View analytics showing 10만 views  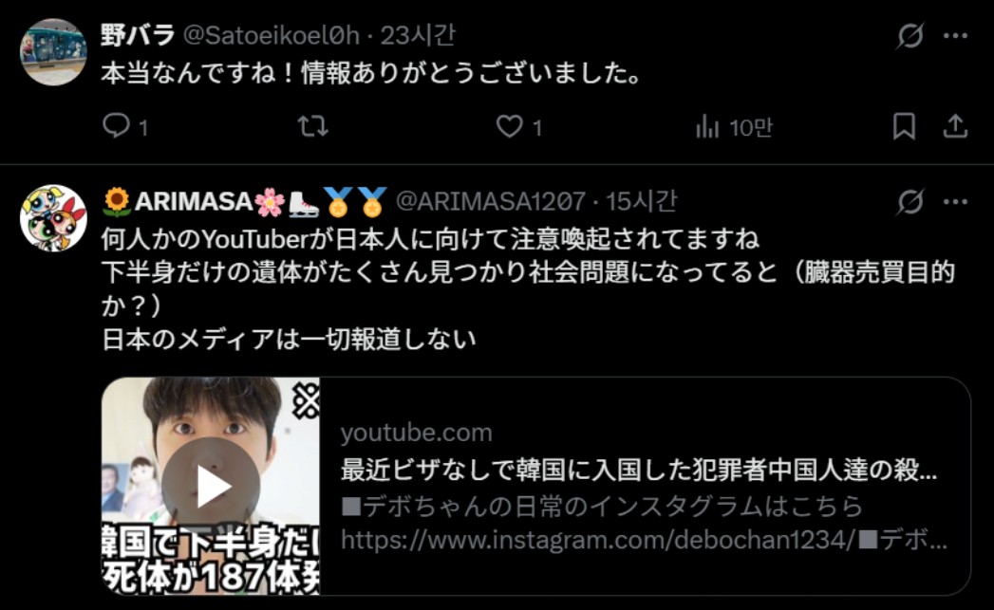(x=734, y=127)
